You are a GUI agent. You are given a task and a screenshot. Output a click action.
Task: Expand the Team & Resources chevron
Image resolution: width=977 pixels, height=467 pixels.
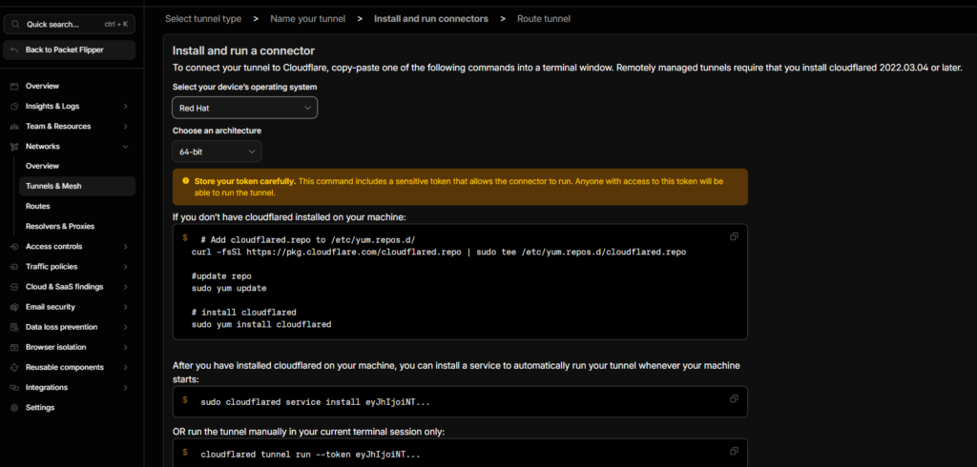click(125, 127)
